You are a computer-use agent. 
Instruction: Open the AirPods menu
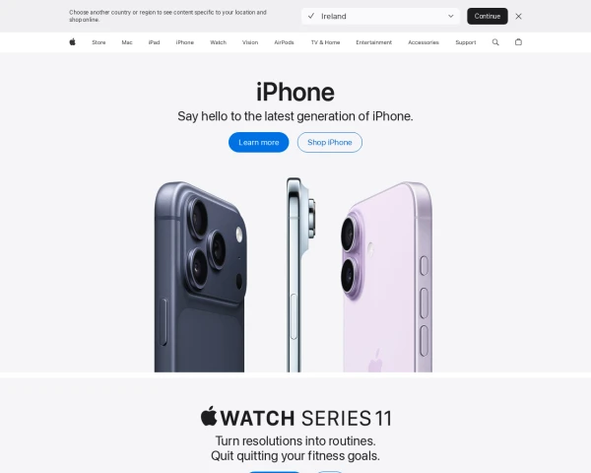pos(284,42)
